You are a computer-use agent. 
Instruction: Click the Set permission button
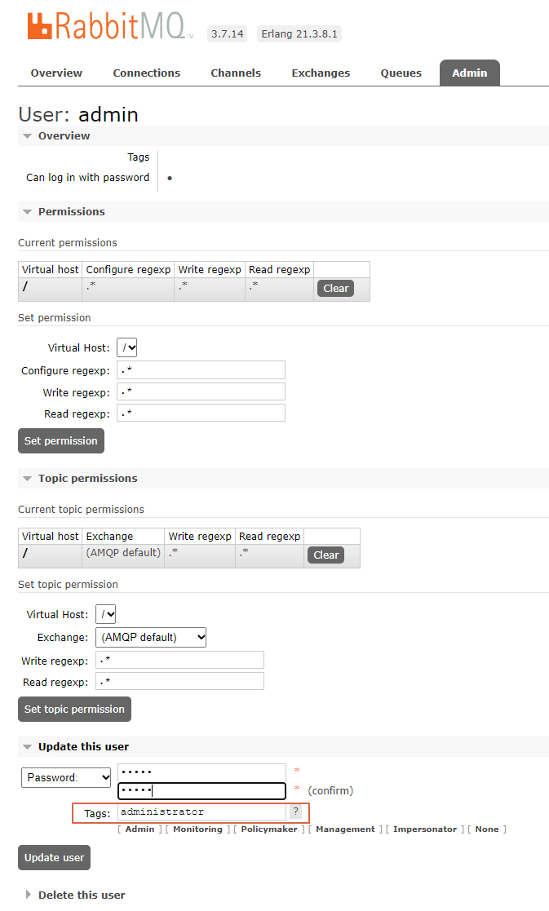(60, 440)
